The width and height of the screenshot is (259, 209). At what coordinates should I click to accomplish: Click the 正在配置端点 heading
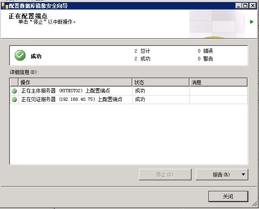coord(28,16)
